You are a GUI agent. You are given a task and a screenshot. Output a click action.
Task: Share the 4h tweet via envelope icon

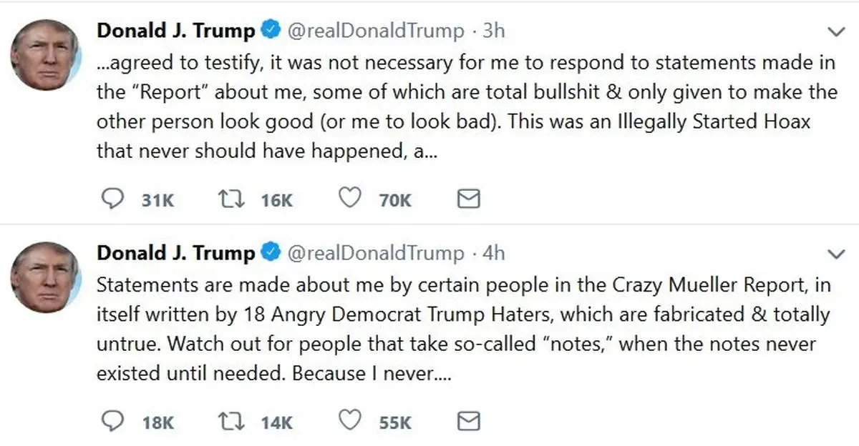[468, 422]
